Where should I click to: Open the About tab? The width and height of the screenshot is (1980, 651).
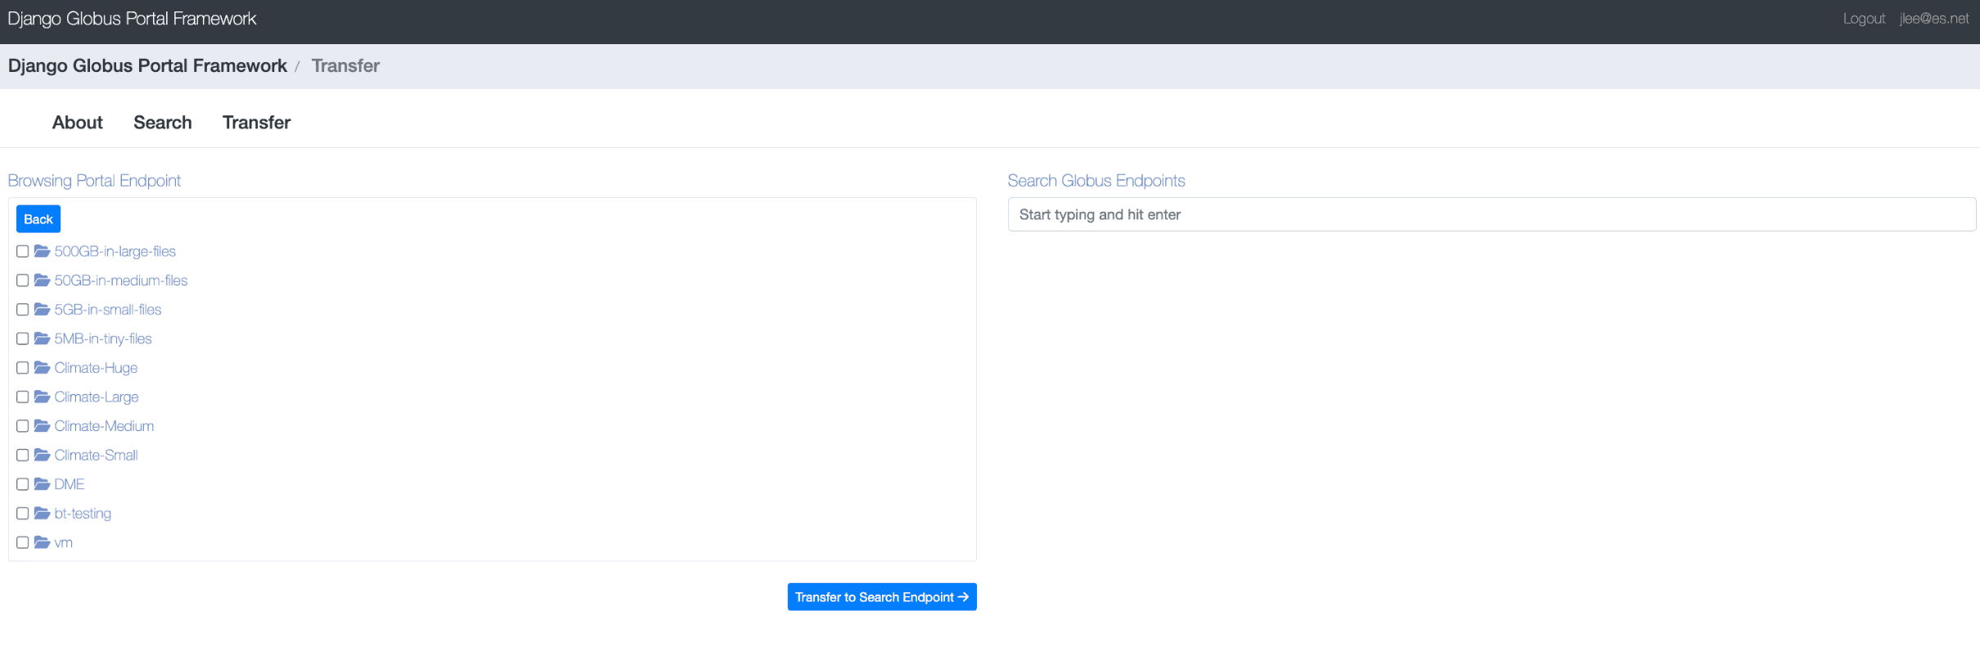[78, 123]
